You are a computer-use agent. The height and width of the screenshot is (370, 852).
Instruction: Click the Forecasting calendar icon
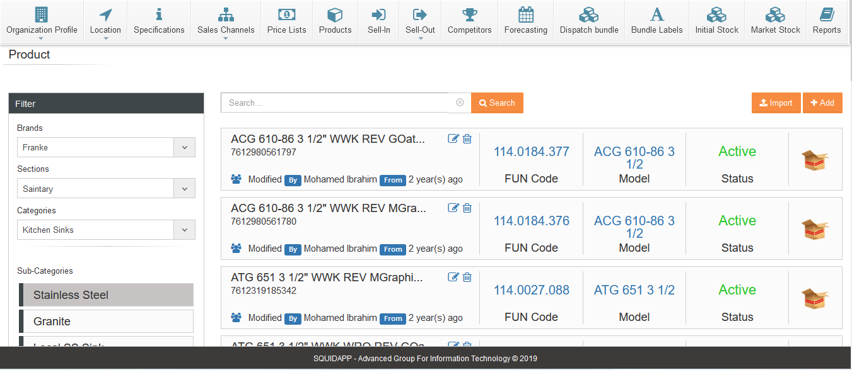tap(526, 14)
